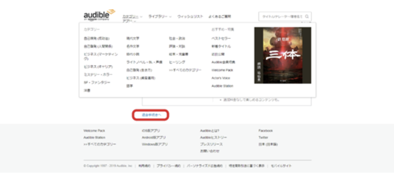The height and width of the screenshot is (177, 394).
Task: Open プライバシー規約 in the bottom bar
Action: [168, 166]
